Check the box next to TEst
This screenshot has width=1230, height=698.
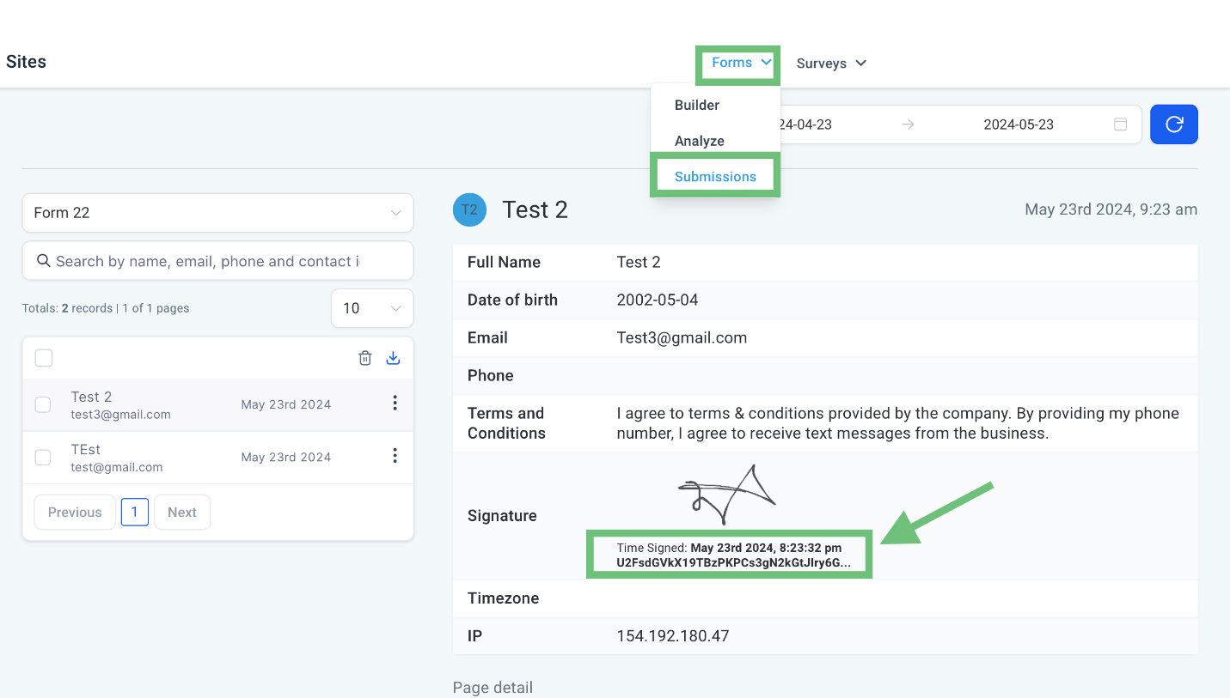click(x=43, y=458)
